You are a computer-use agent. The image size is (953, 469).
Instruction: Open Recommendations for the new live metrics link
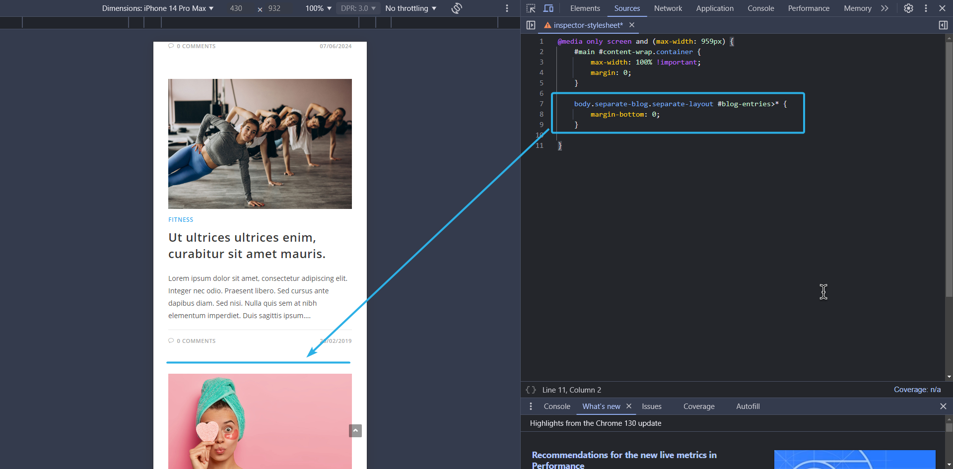624,460
